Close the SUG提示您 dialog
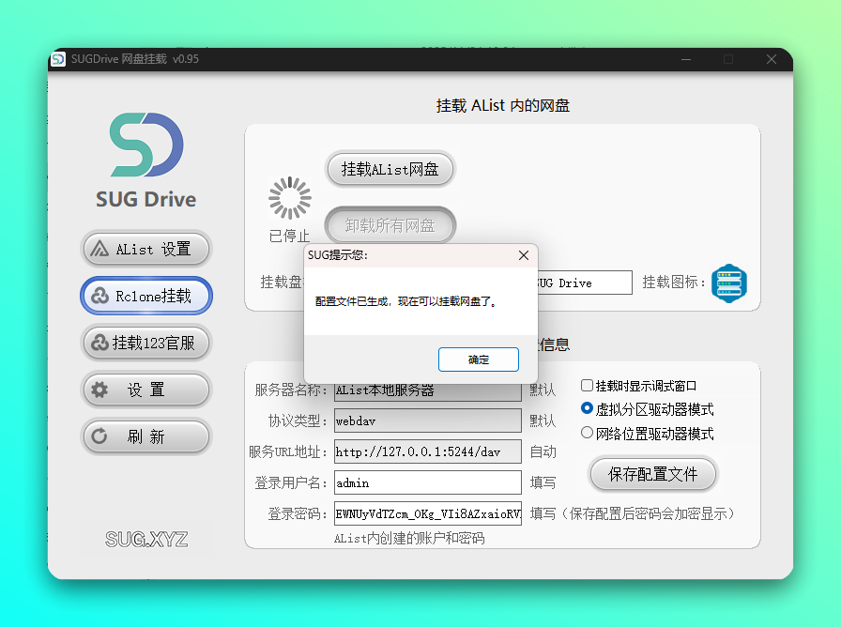This screenshot has width=841, height=627. click(524, 254)
